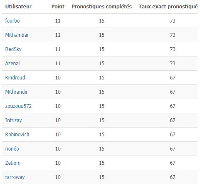Visit Azenal's profile page
The image size is (200, 184).
pos(13,64)
